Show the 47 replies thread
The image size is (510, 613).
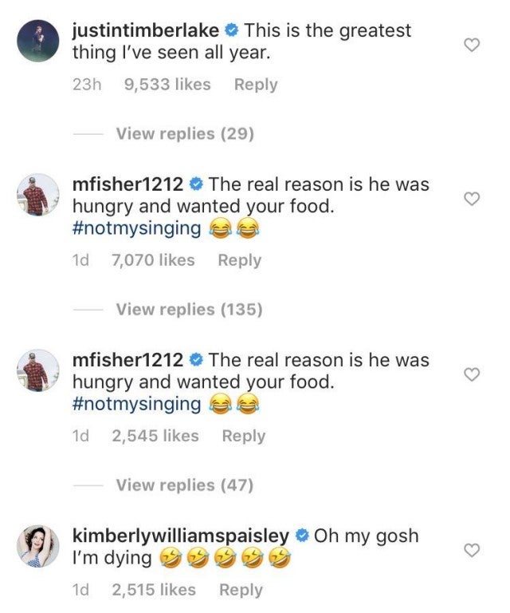185,484
